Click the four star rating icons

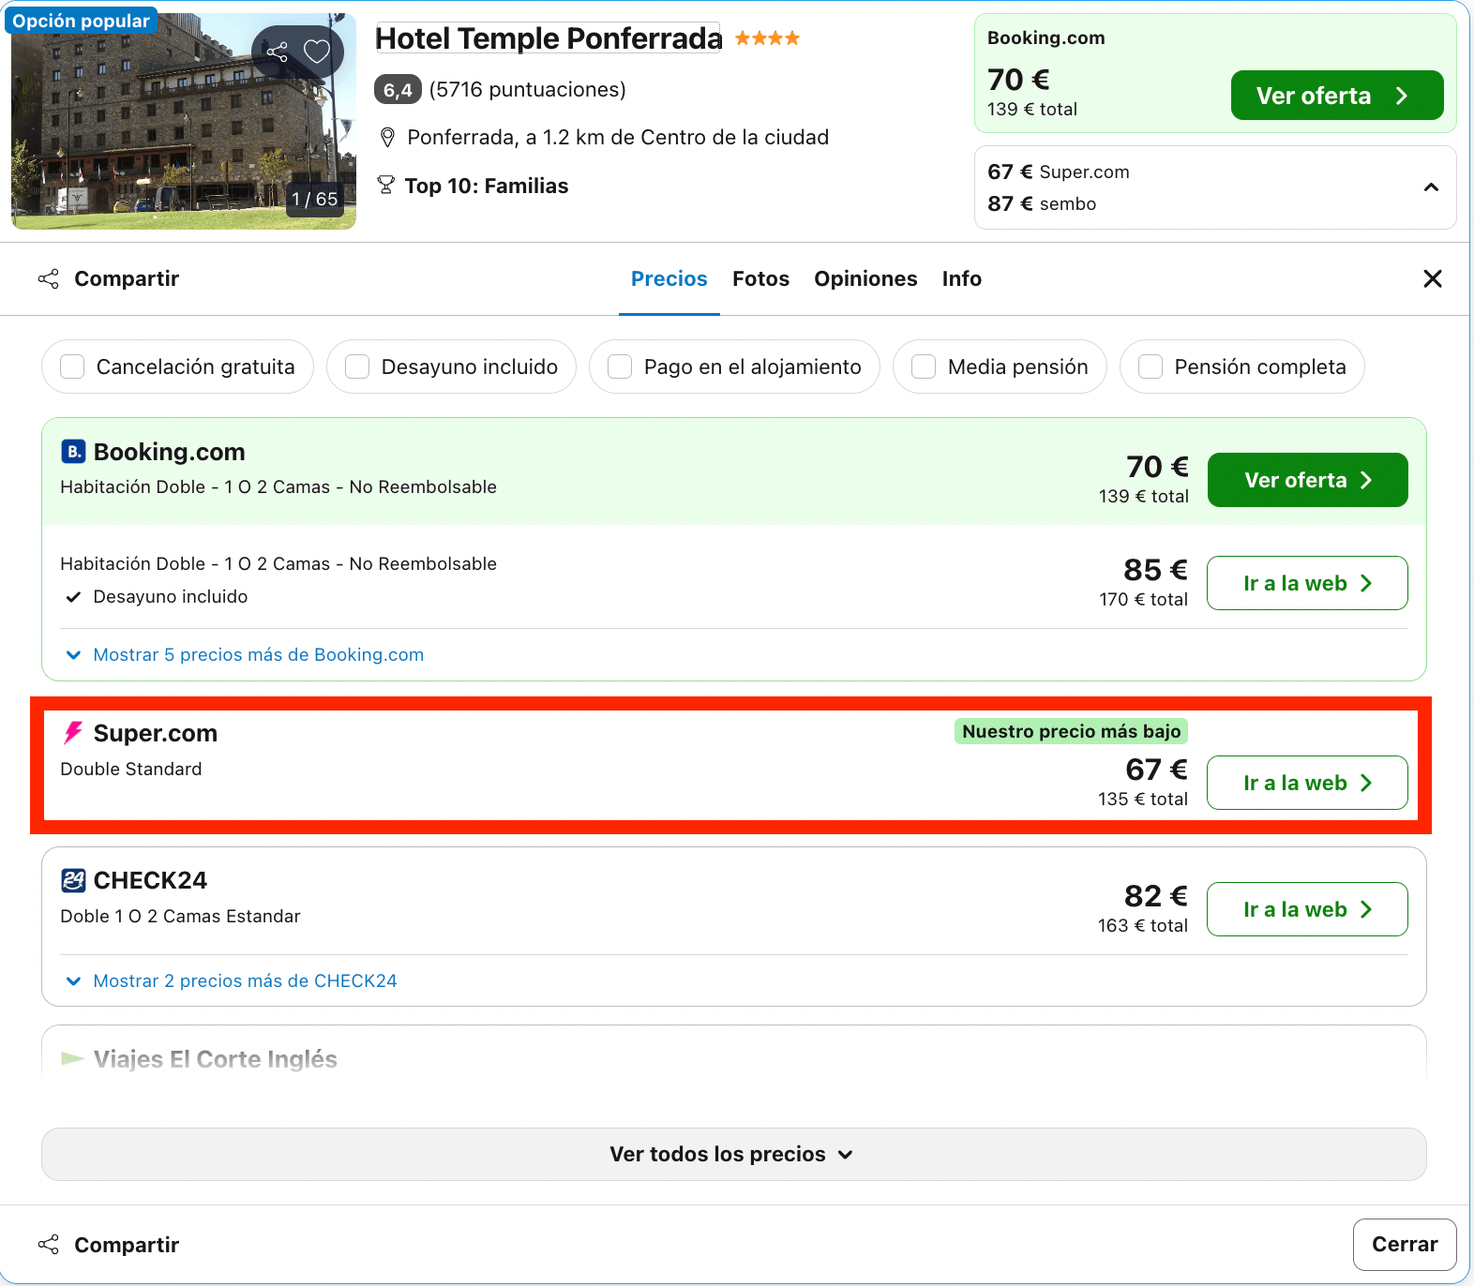[767, 38]
